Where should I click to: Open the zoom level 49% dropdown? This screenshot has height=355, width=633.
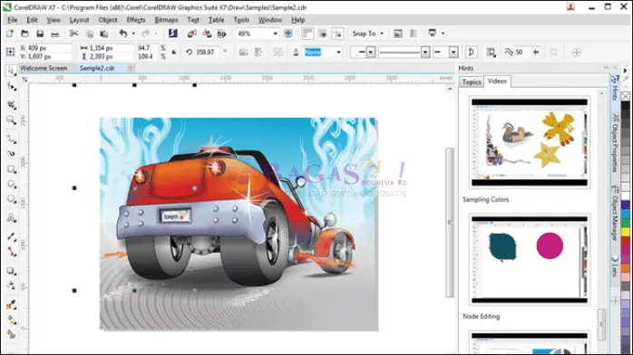(x=275, y=34)
